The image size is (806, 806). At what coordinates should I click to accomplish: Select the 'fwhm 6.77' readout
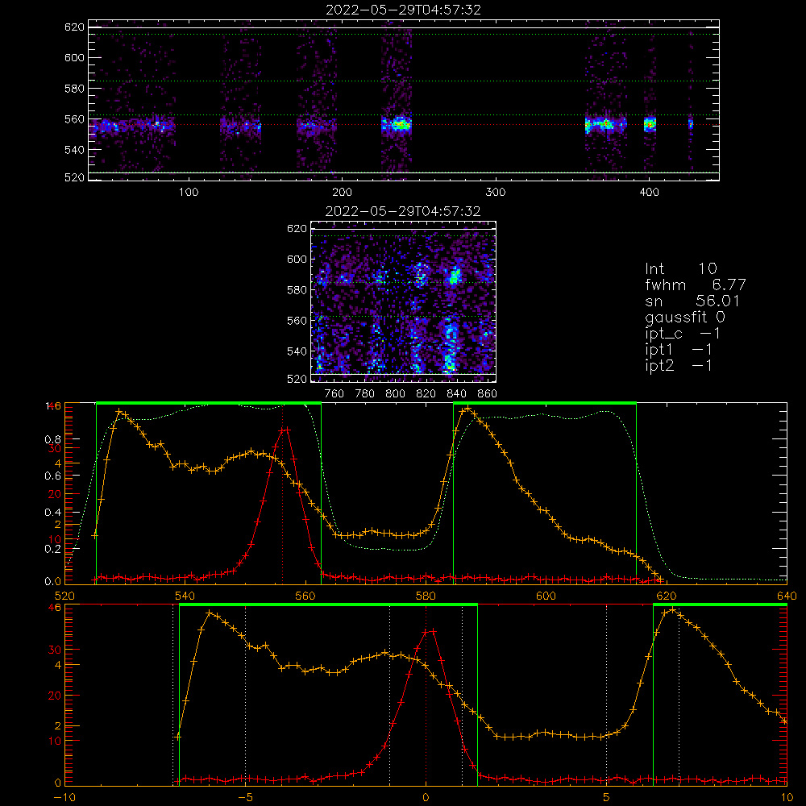696,285
